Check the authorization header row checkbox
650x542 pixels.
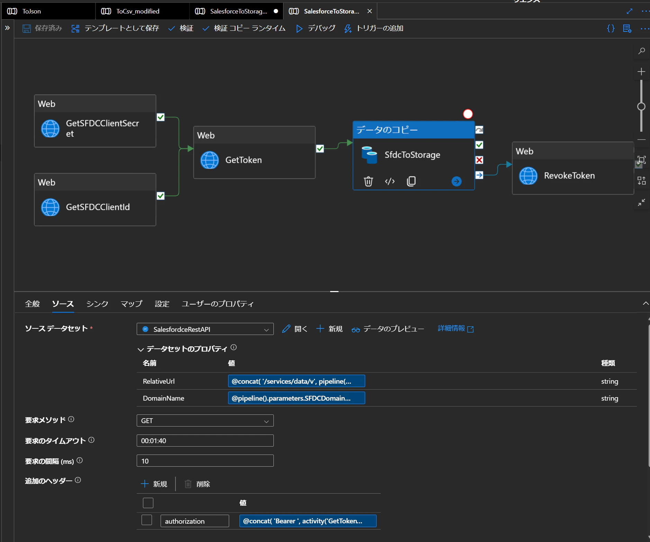pos(147,520)
